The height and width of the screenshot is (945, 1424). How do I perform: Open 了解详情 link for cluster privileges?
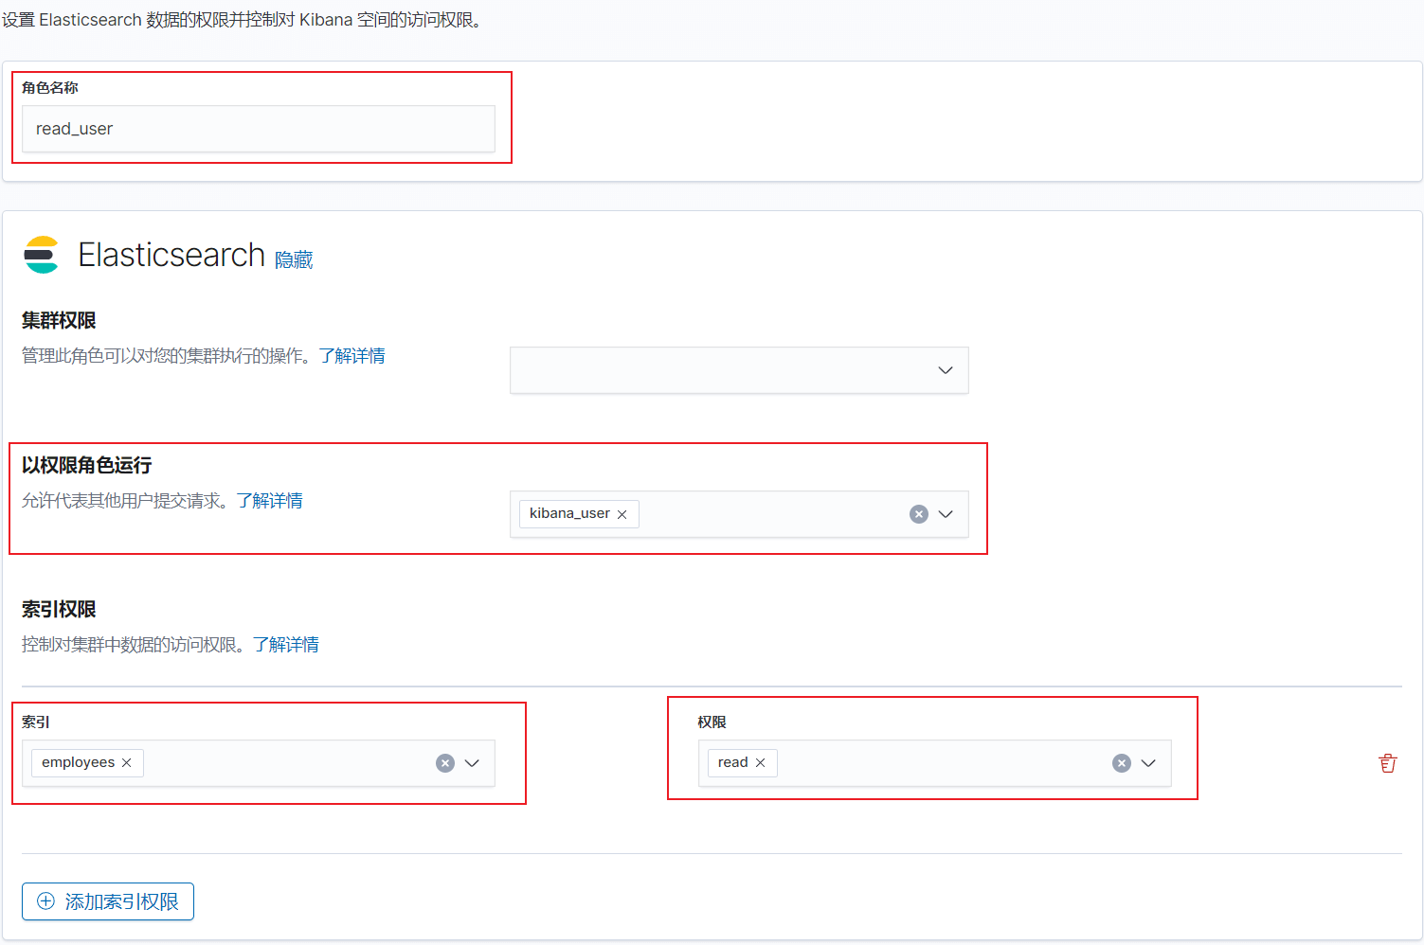point(351,356)
